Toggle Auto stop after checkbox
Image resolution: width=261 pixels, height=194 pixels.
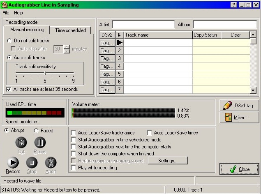pyautogui.click(x=13, y=49)
